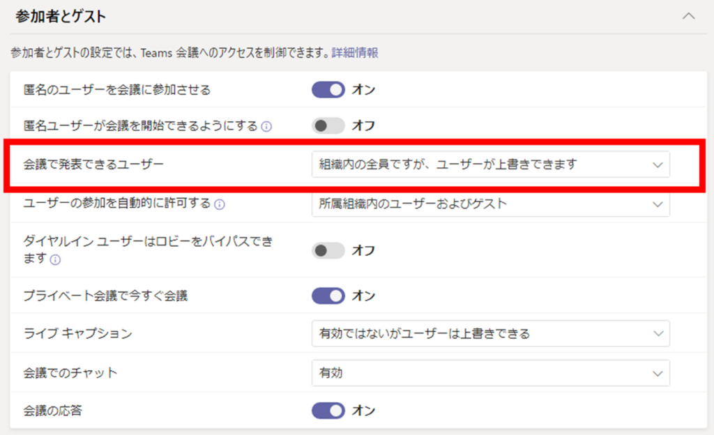Viewport: 714px width, 435px height.
Task: Click the ライブ キャプション setting label
Action: [x=77, y=334]
